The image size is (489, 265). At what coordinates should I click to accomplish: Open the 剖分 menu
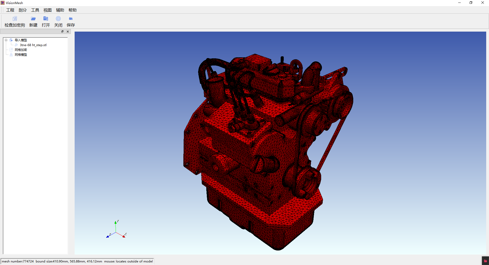[23, 10]
